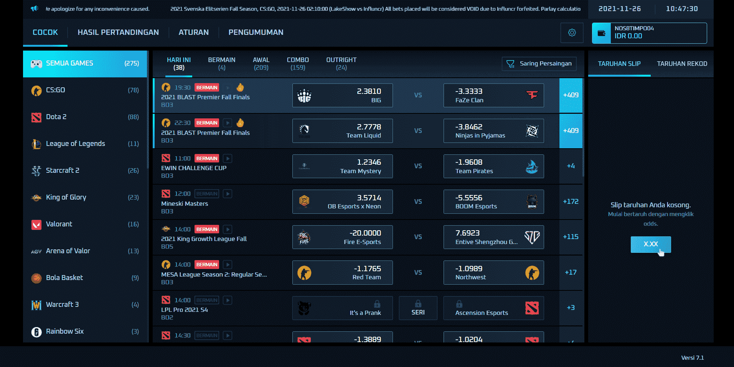The height and width of the screenshot is (367, 734).
Task: Open the Starcraft 2 category
Action: (x=36, y=170)
